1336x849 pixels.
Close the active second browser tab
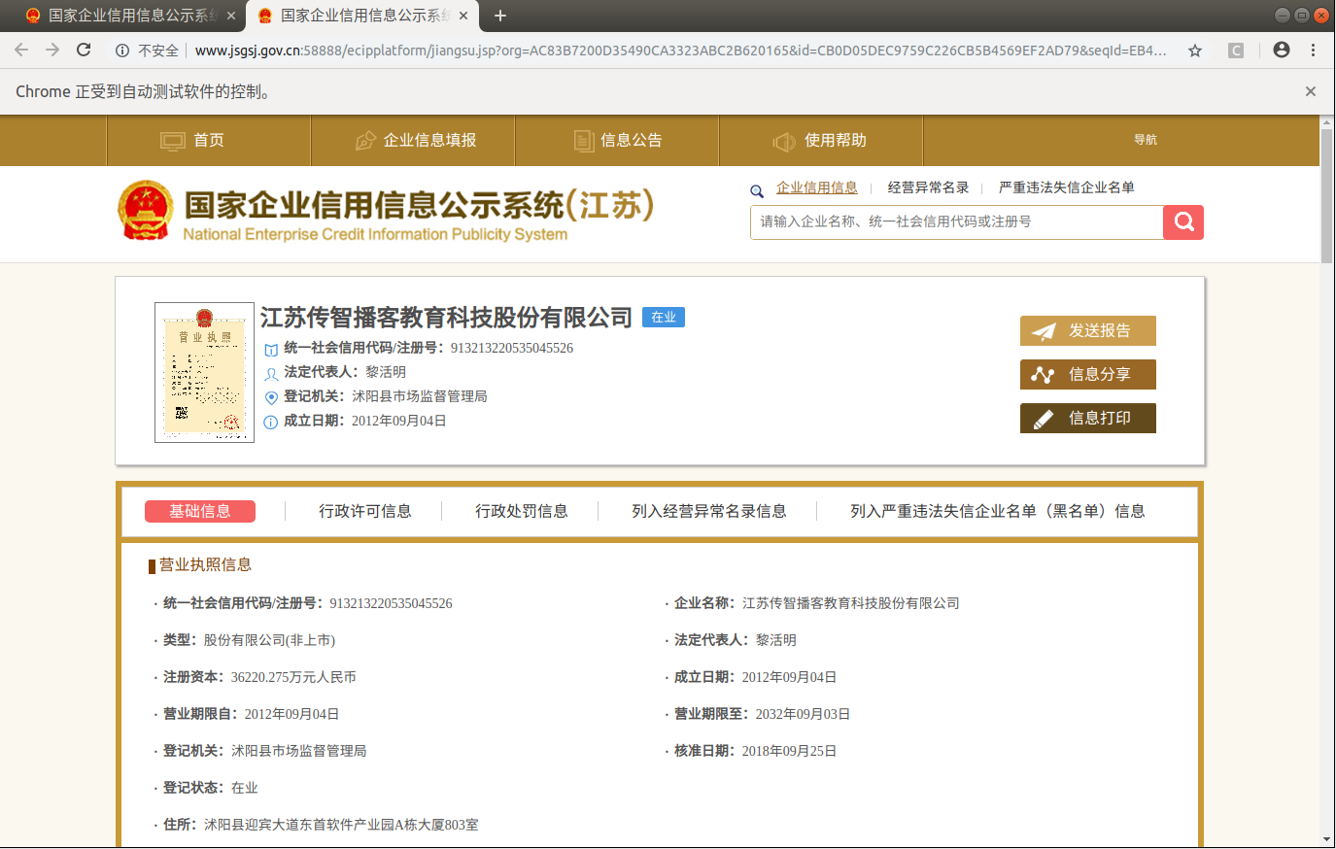[463, 16]
